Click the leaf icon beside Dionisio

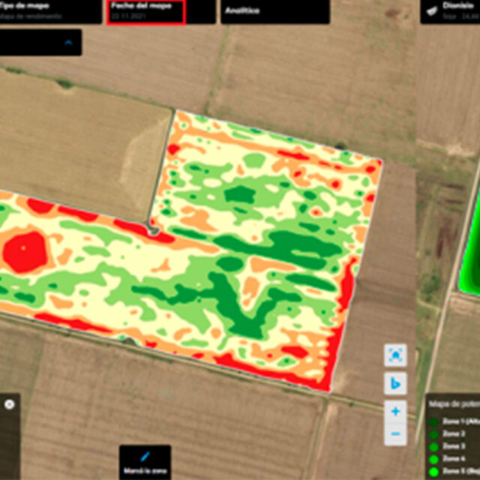(x=432, y=10)
